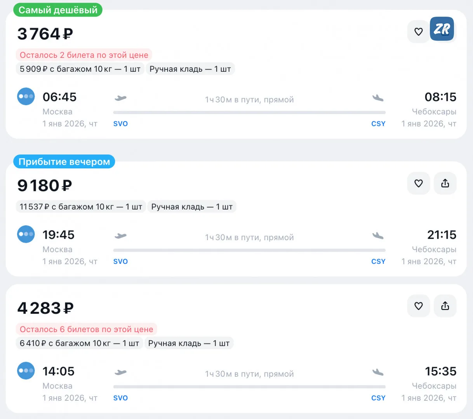
Task: Add the 9 180 ₽ flight to favorites
Action: pyautogui.click(x=418, y=184)
